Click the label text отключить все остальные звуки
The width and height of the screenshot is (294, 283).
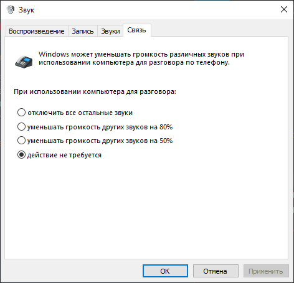[x=80, y=113]
